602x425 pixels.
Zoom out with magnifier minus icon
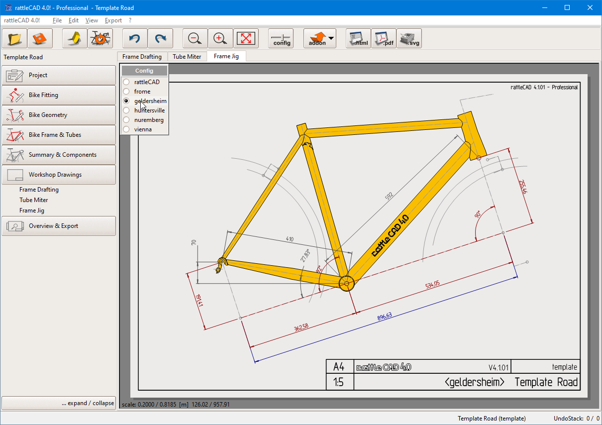[195, 38]
